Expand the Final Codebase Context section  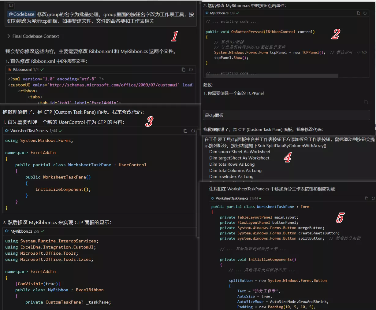[33, 36]
